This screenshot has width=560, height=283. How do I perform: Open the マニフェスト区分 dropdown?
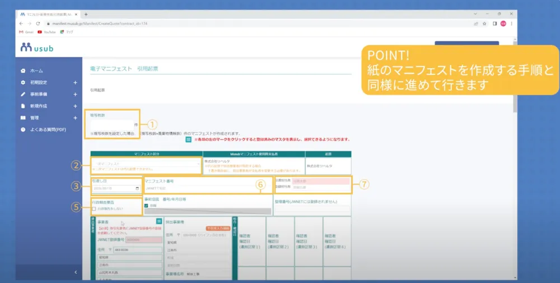146,164
